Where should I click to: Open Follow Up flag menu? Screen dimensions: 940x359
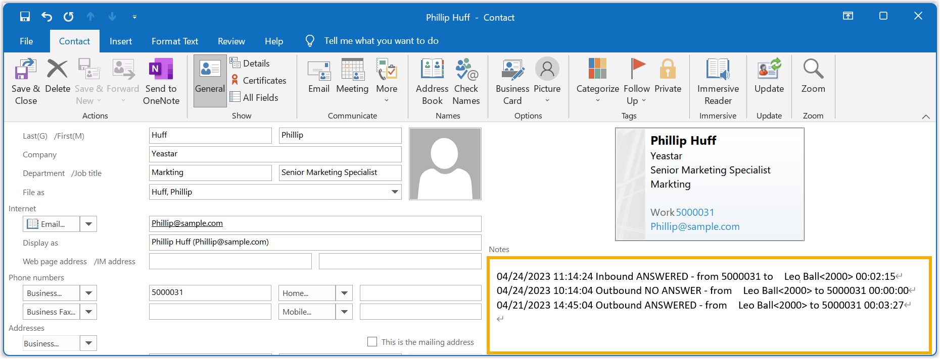637,81
